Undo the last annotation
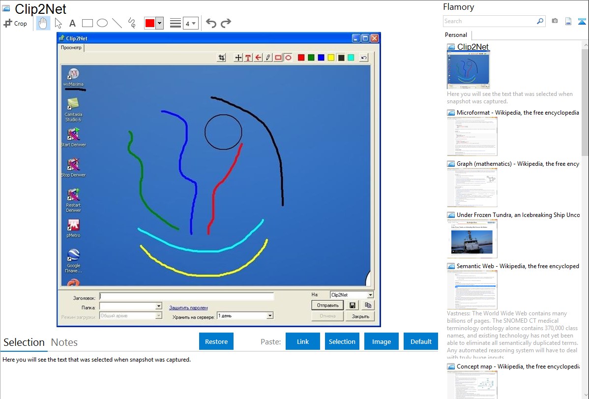The width and height of the screenshot is (589, 399). click(211, 23)
